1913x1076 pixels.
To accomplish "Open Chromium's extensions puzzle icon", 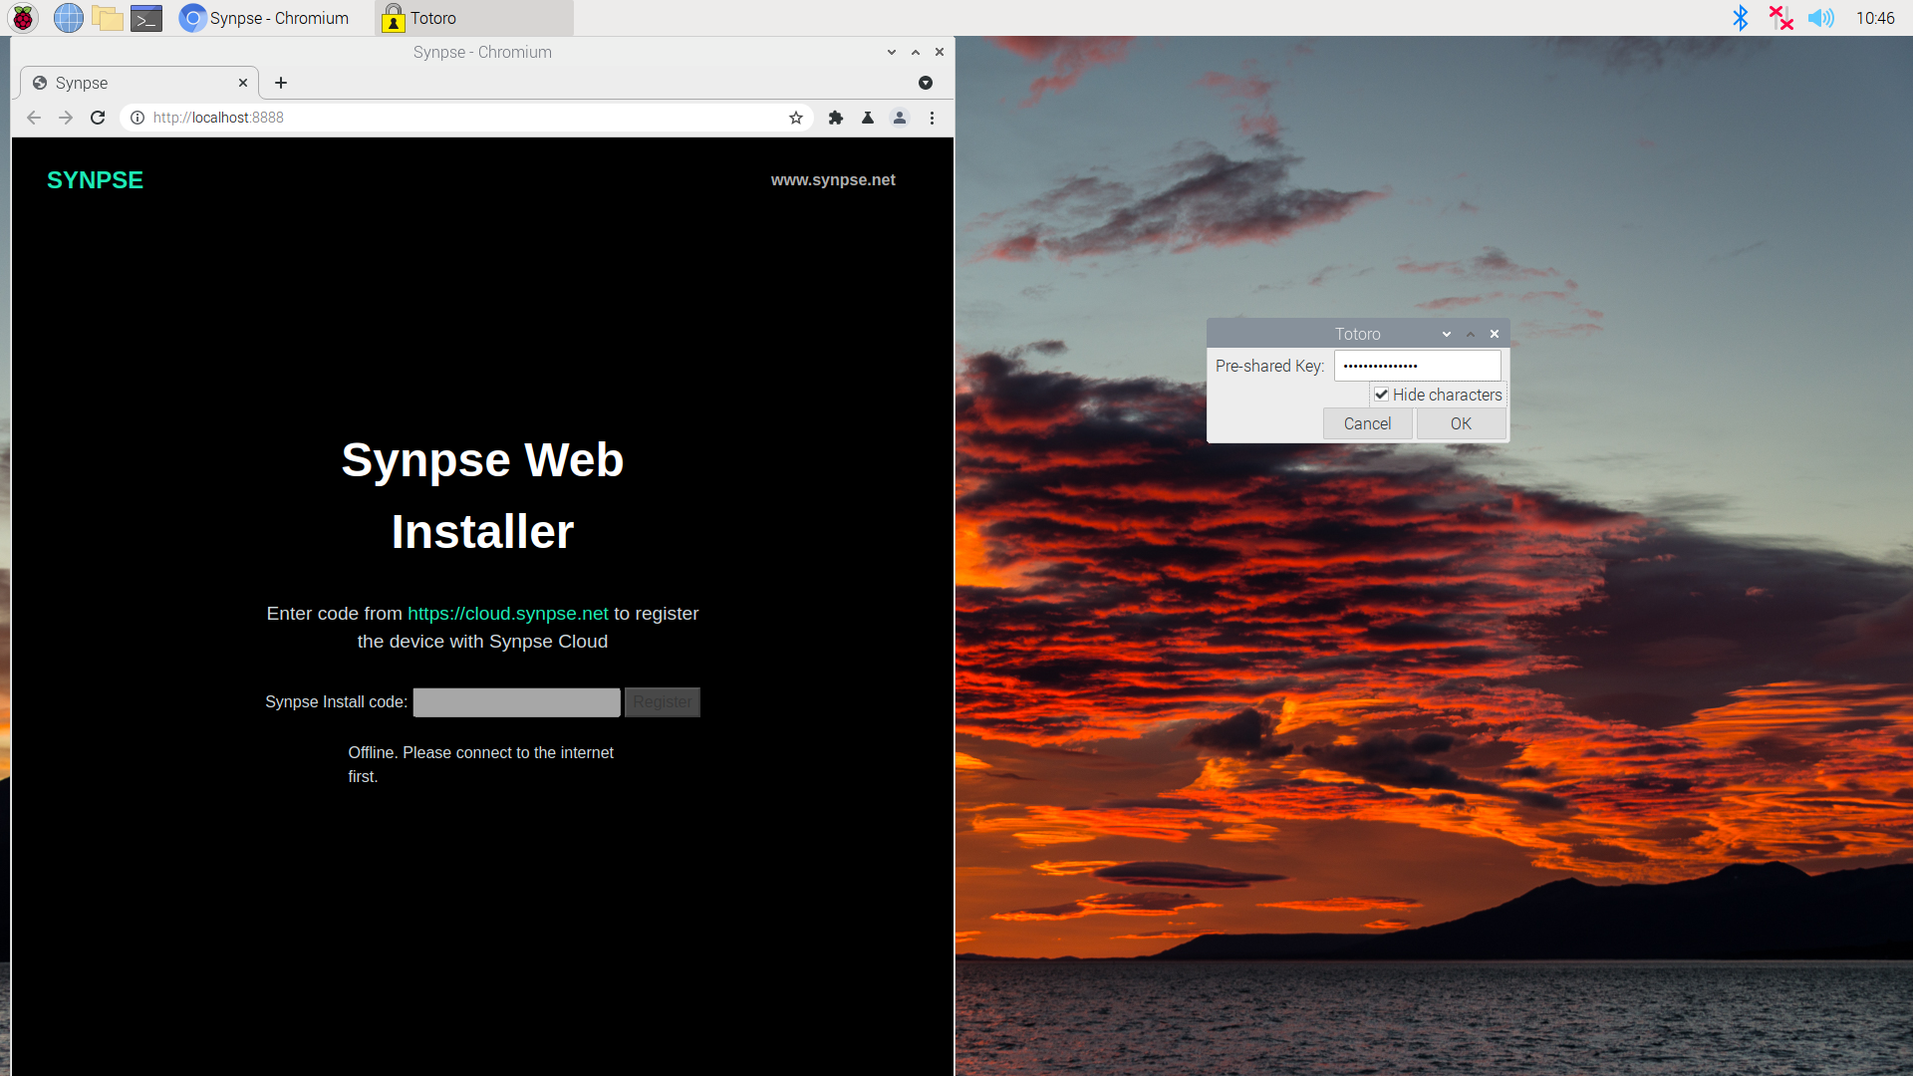I will [835, 118].
